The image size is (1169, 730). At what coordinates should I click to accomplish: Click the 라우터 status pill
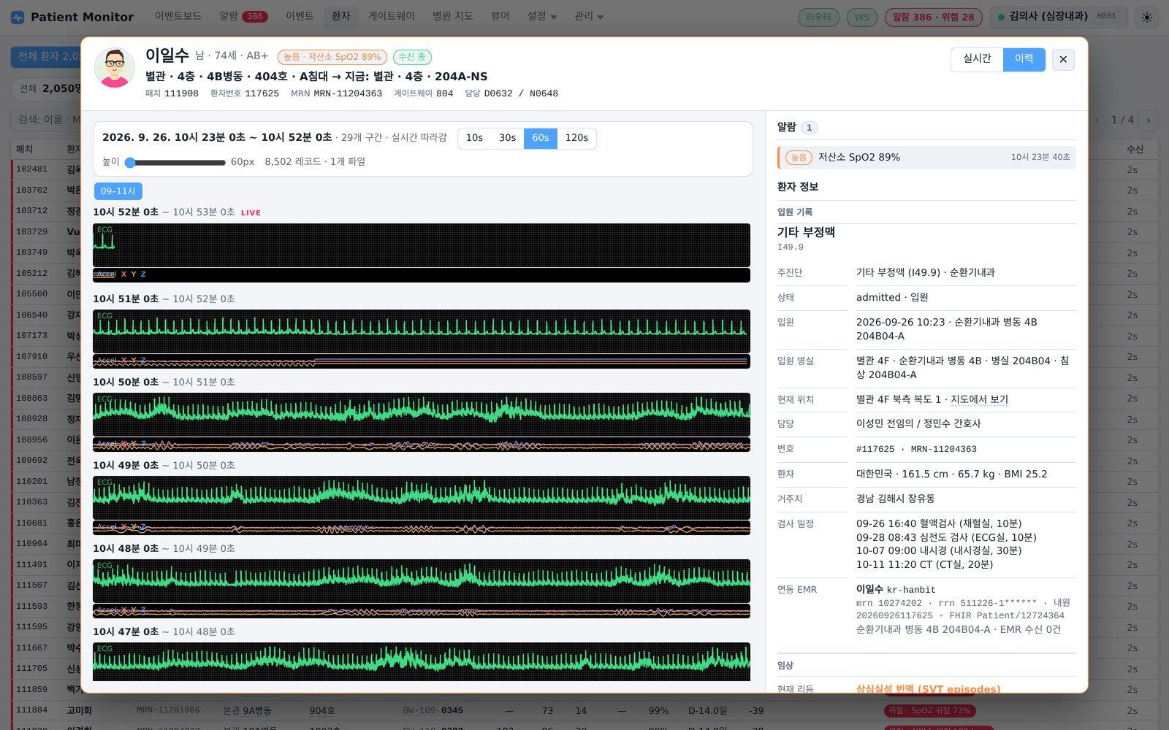819,18
